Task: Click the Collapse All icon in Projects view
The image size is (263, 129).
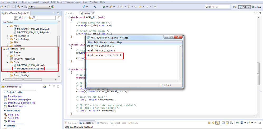Action: (x=26, y=18)
